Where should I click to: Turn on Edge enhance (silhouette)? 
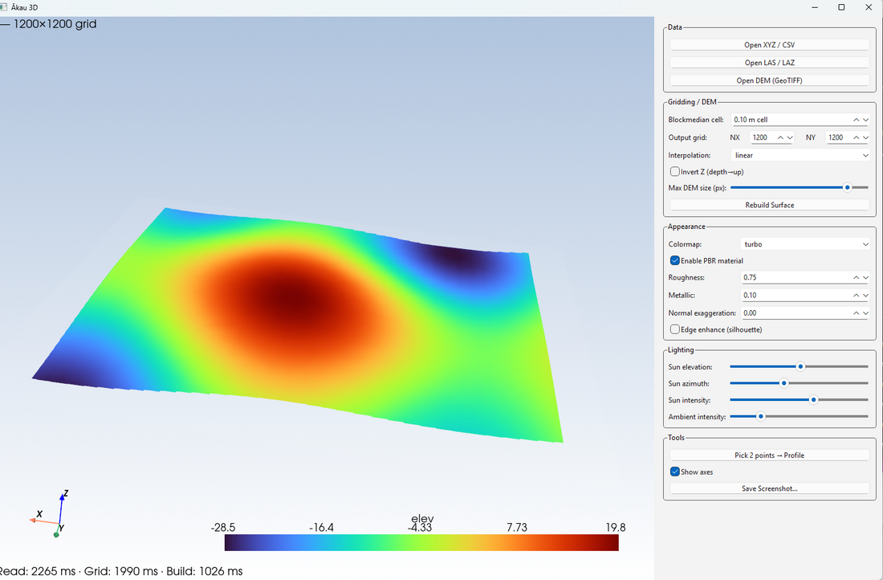pos(675,329)
